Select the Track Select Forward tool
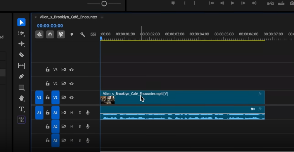This screenshot has width=294, height=152. tap(21, 33)
